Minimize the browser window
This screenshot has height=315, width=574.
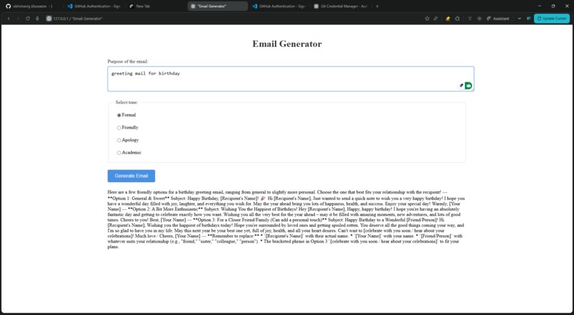[x=539, y=6]
